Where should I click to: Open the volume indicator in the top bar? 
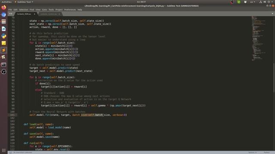[265, 2]
